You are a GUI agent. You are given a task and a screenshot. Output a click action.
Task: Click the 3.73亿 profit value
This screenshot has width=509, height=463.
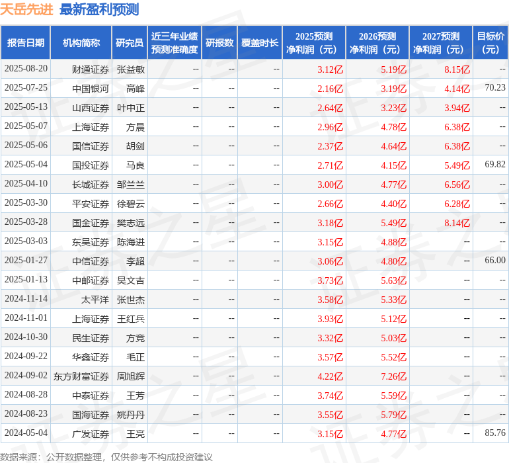coord(330,280)
